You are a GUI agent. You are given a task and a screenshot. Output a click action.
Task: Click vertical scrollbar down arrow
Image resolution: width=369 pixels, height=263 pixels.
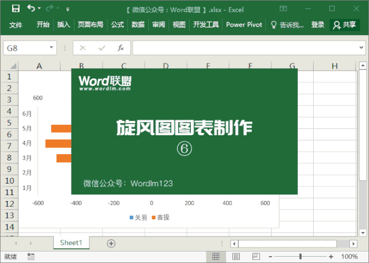(x=363, y=232)
